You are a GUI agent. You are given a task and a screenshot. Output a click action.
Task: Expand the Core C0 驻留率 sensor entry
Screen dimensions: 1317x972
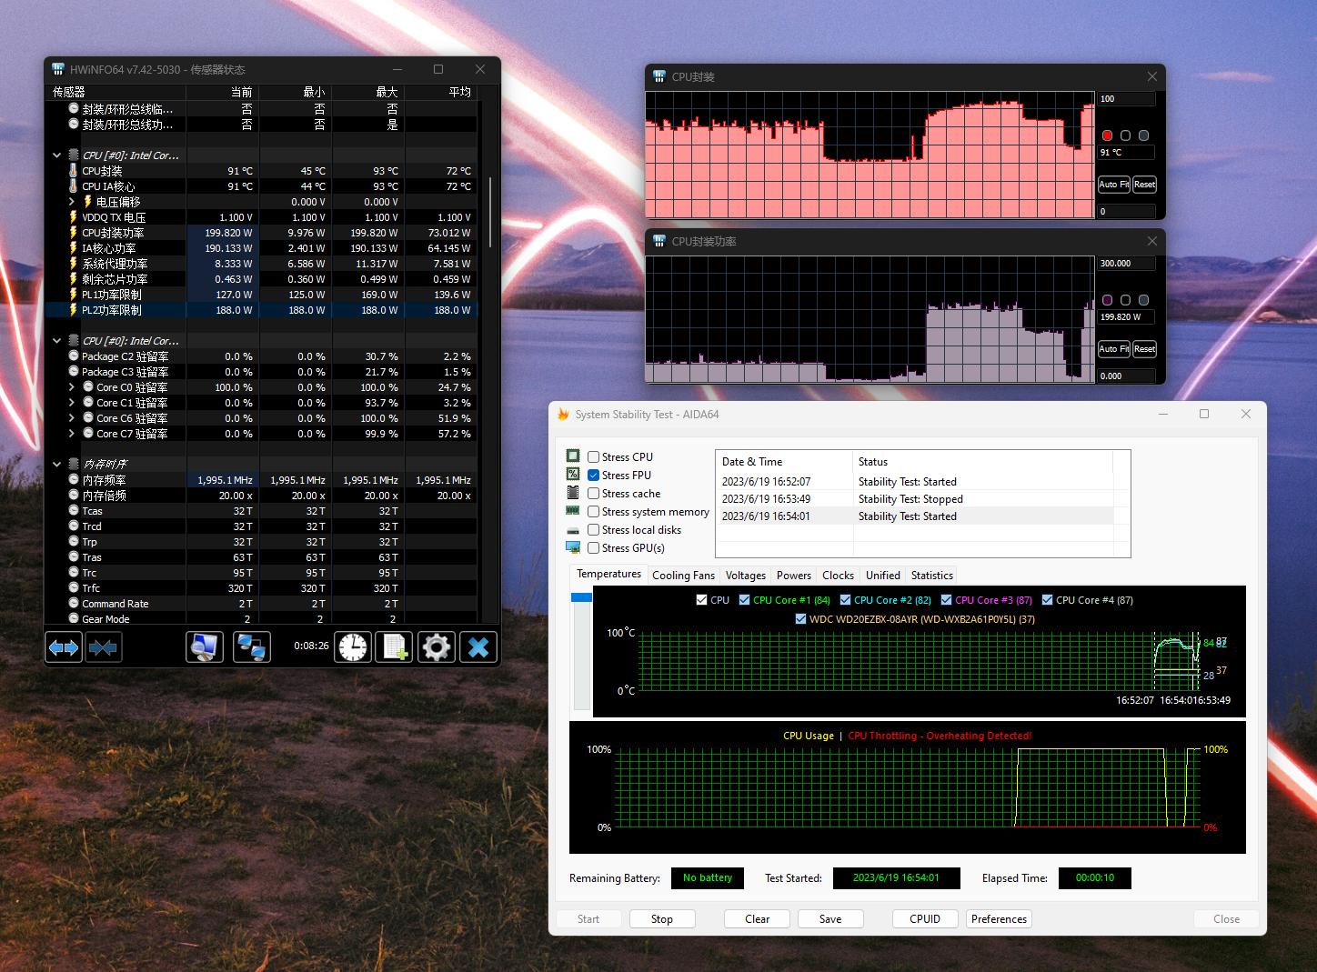[x=73, y=386]
